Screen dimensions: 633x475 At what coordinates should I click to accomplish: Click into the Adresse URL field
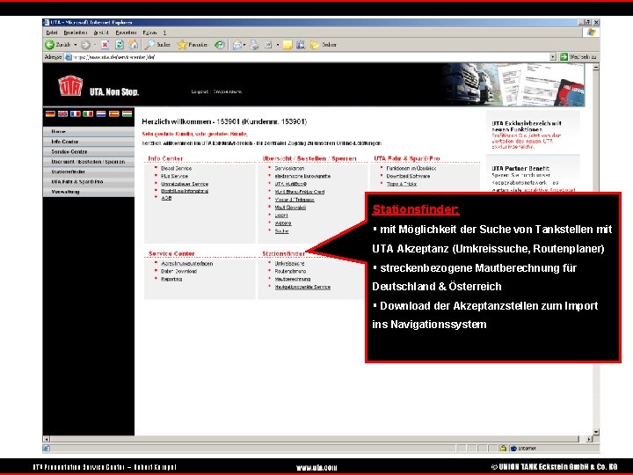pos(311,57)
